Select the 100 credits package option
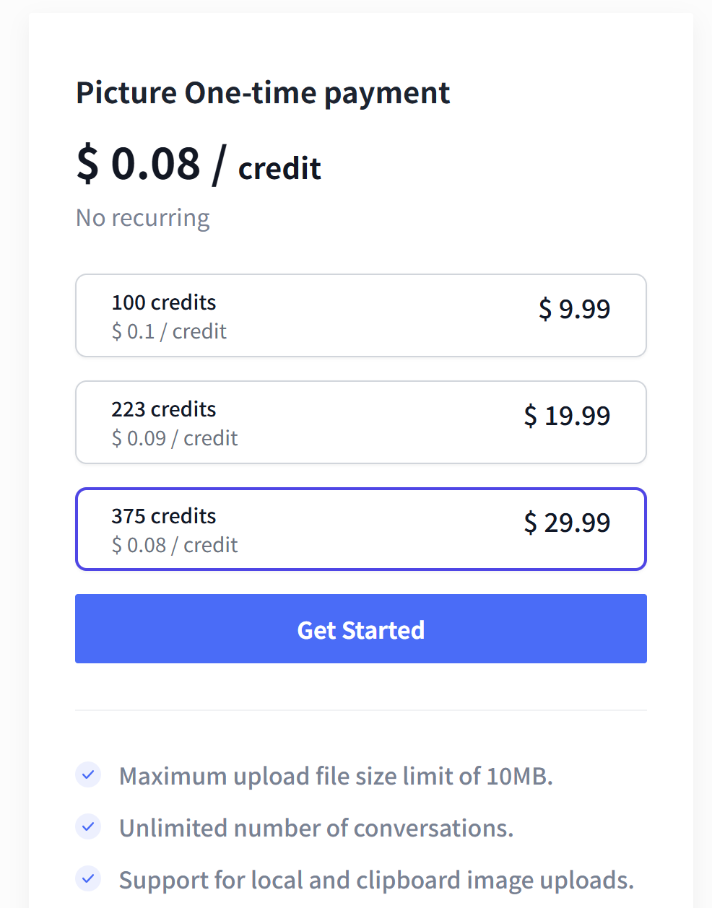Image resolution: width=712 pixels, height=908 pixels. 361,315
